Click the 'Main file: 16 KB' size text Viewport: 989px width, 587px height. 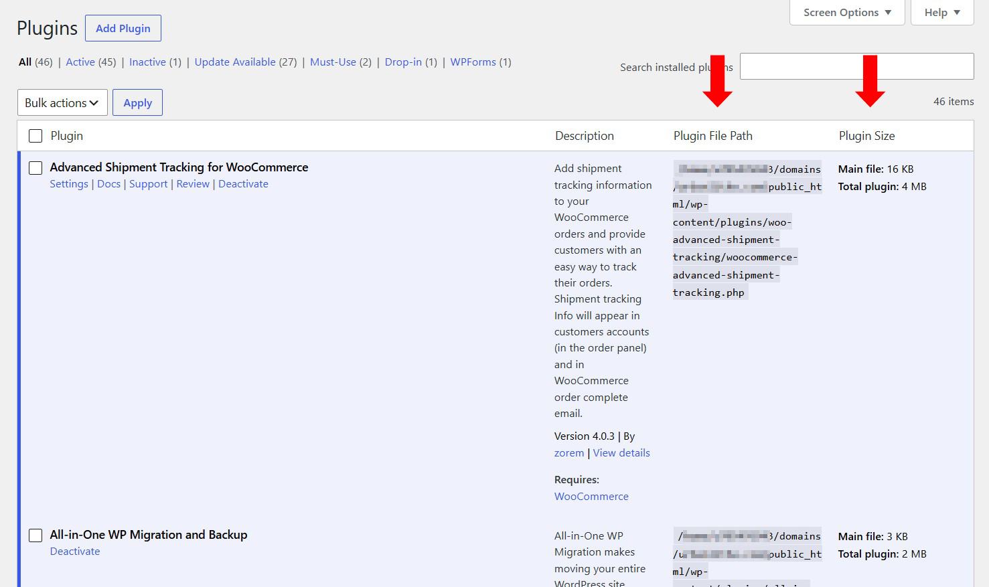point(876,169)
